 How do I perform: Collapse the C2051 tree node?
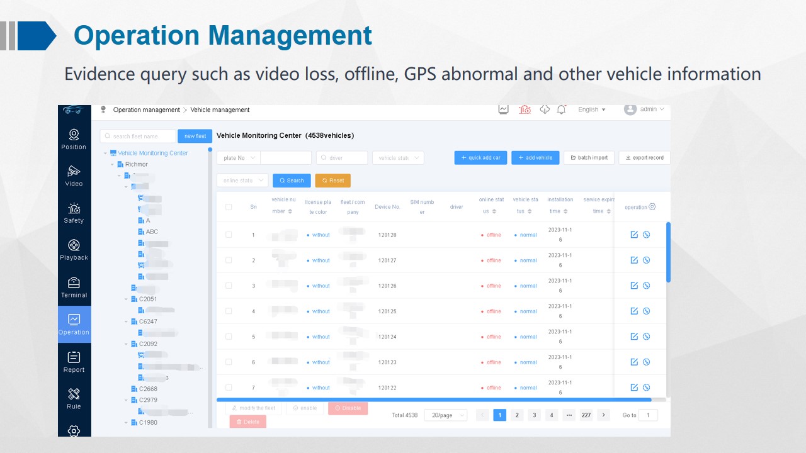click(x=127, y=299)
